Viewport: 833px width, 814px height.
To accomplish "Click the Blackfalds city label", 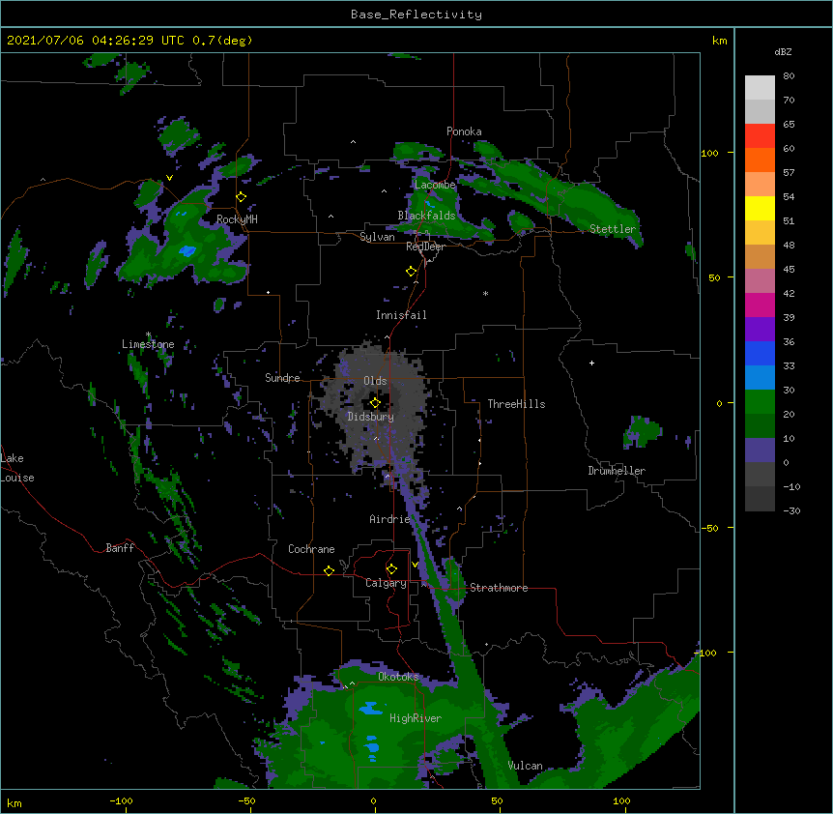I will coord(426,216).
